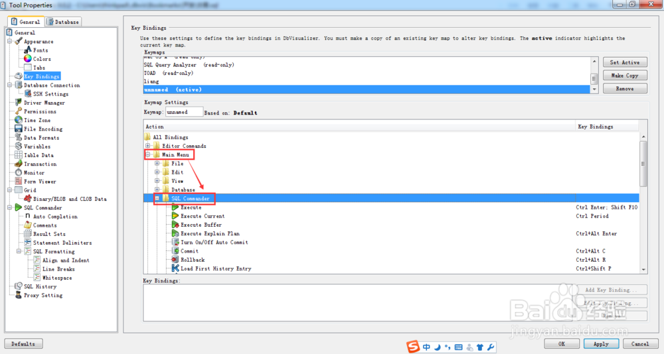Viewport: 664px width, 354px height.
Task: Click the Keymaps list scrollbar thumb
Action: point(594,78)
